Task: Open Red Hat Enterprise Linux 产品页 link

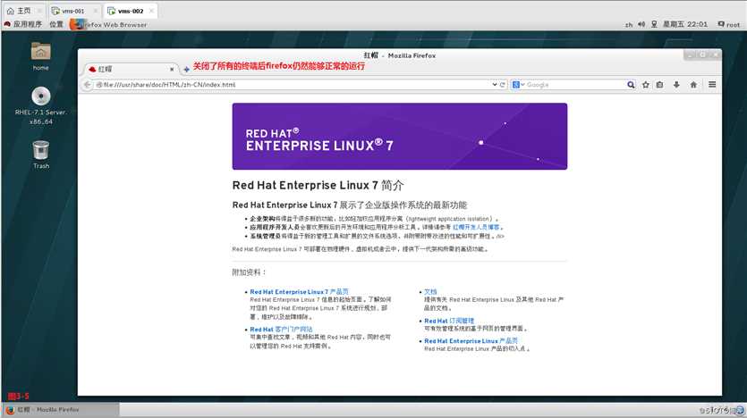Action: pyautogui.click(x=471, y=341)
